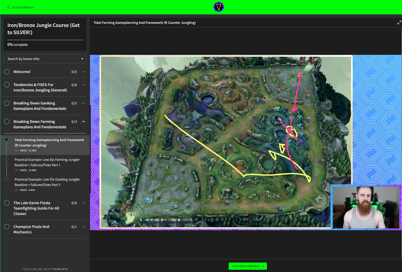The image size is (402, 272).
Task: Click video icon under Farming Jungler Part 1
Action: tap(16, 170)
